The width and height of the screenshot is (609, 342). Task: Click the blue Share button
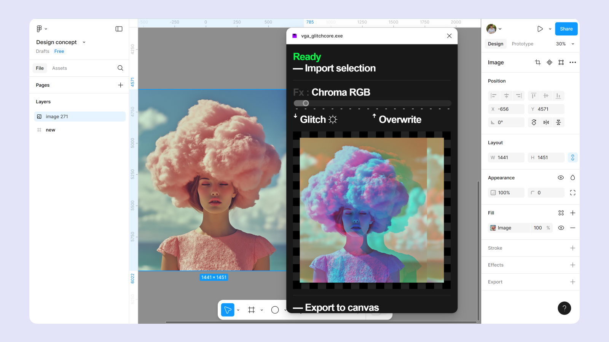(566, 29)
